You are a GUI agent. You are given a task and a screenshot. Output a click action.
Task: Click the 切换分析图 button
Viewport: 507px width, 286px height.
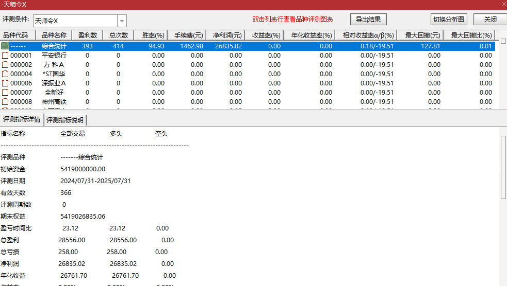click(449, 20)
